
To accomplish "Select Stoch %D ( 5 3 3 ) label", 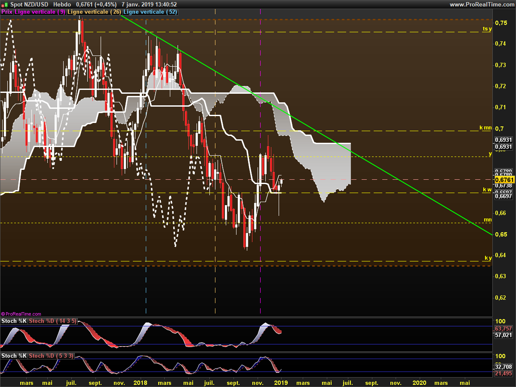I will pos(51,356).
